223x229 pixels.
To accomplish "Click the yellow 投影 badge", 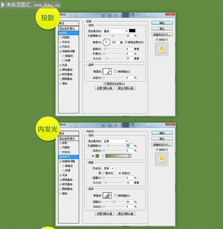I will [x=48, y=18].
